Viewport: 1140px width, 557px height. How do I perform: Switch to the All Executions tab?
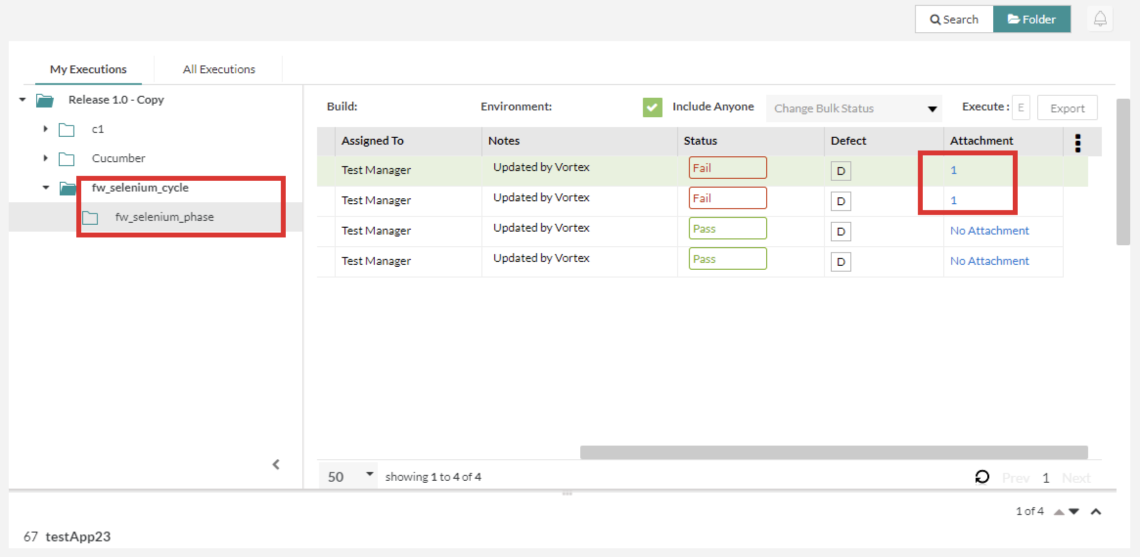(x=219, y=69)
